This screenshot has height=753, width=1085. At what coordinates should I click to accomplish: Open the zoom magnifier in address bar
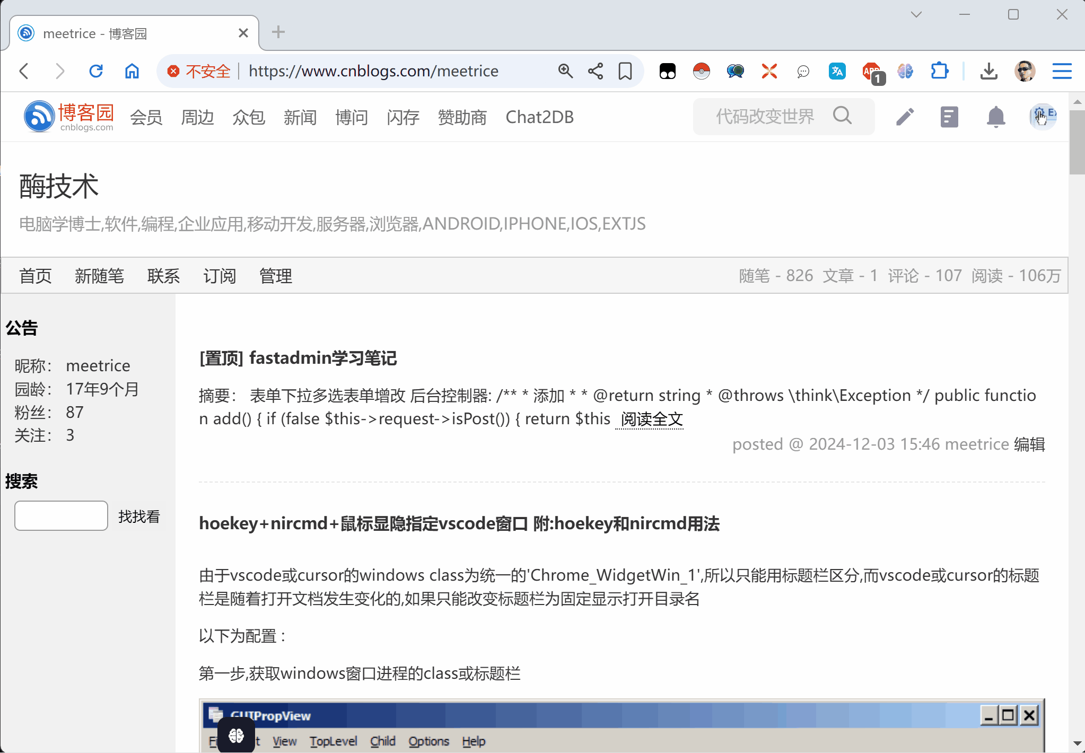565,71
